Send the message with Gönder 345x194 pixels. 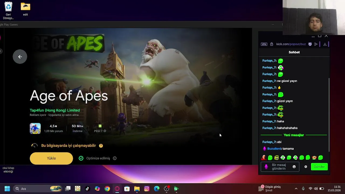point(319,167)
